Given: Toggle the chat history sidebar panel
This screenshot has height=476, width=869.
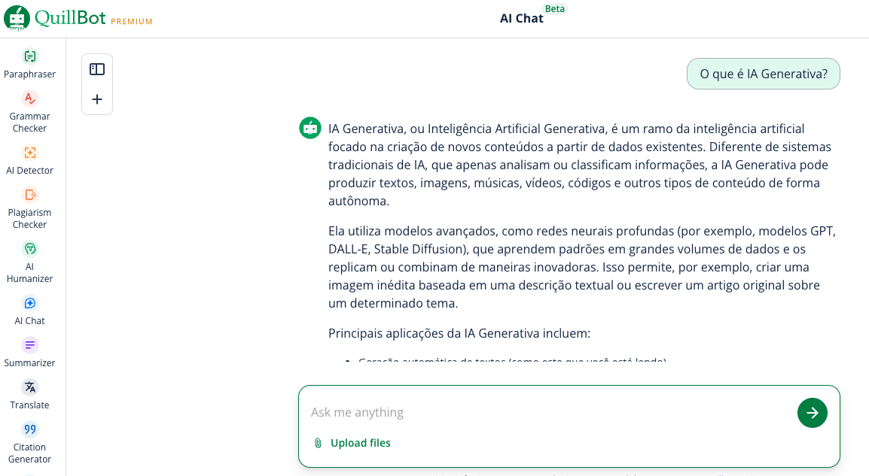Looking at the screenshot, I should click(97, 69).
